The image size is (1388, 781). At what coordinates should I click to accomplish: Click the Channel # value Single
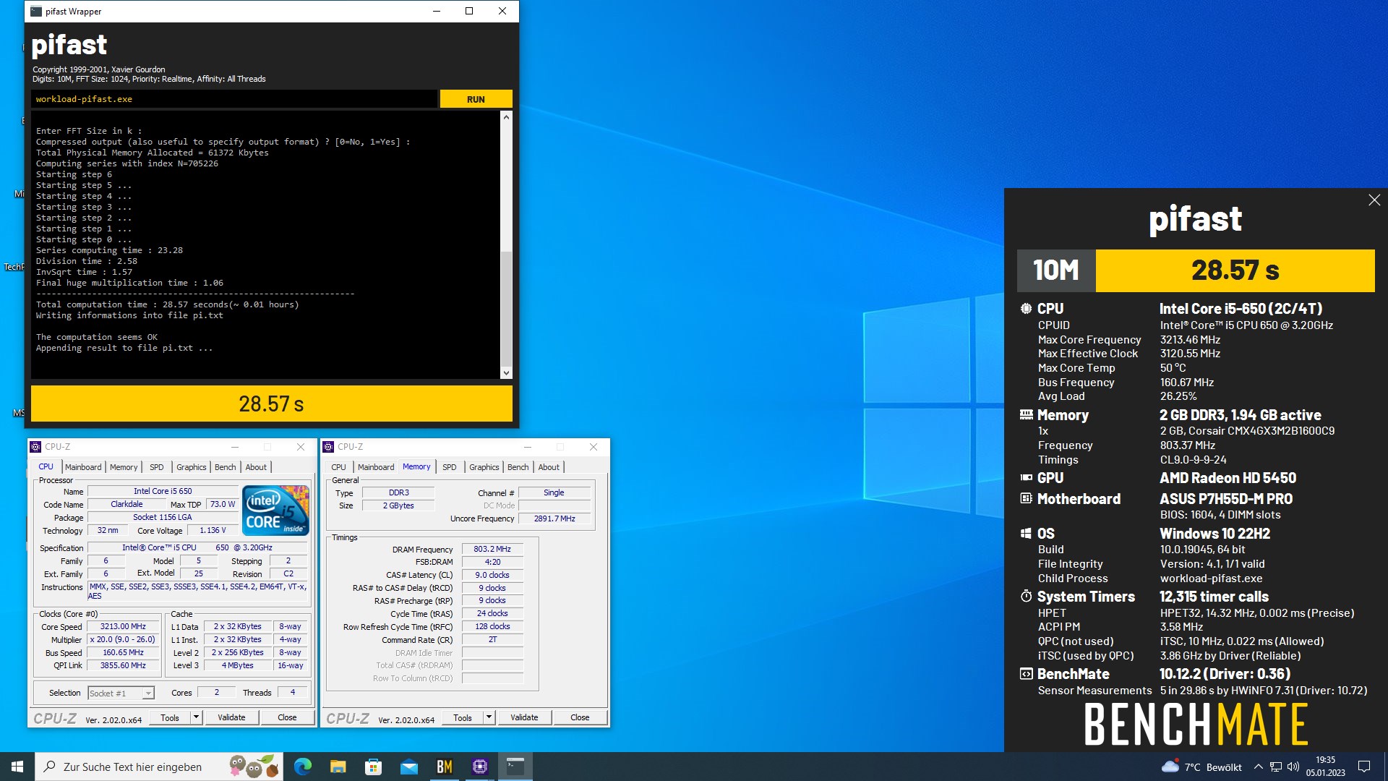point(554,493)
